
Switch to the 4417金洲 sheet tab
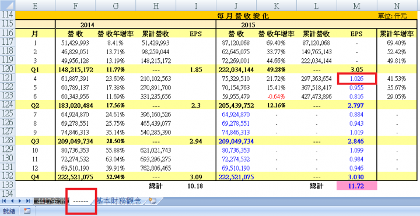(50, 201)
